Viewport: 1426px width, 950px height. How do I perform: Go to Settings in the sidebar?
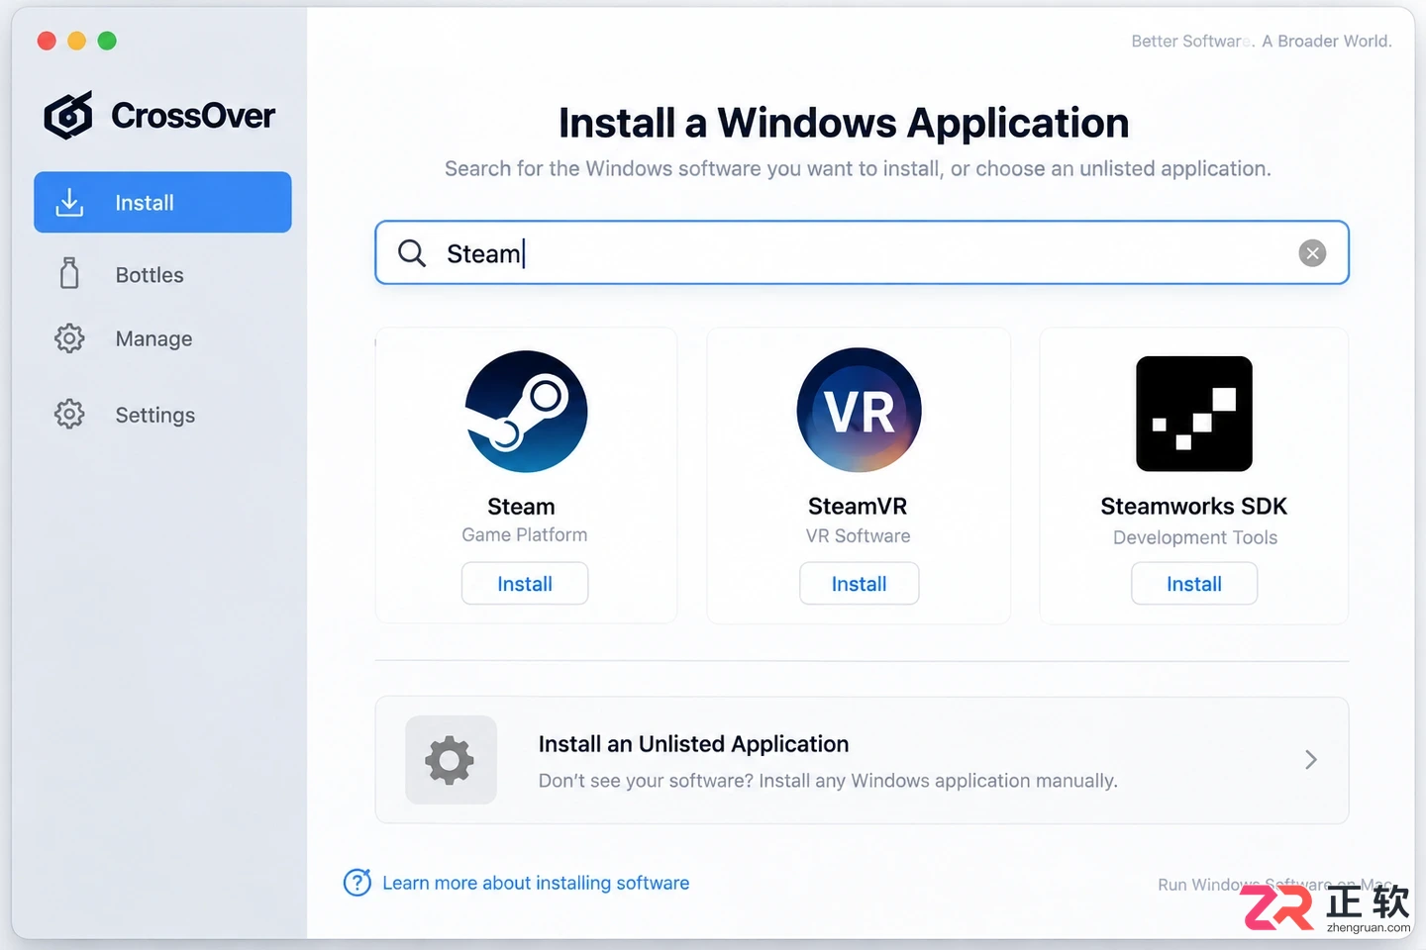coord(162,415)
